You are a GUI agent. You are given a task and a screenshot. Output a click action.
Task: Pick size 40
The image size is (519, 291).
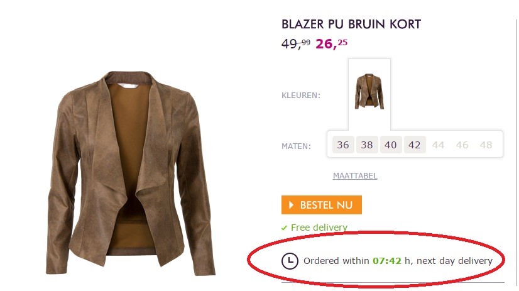pyautogui.click(x=391, y=145)
